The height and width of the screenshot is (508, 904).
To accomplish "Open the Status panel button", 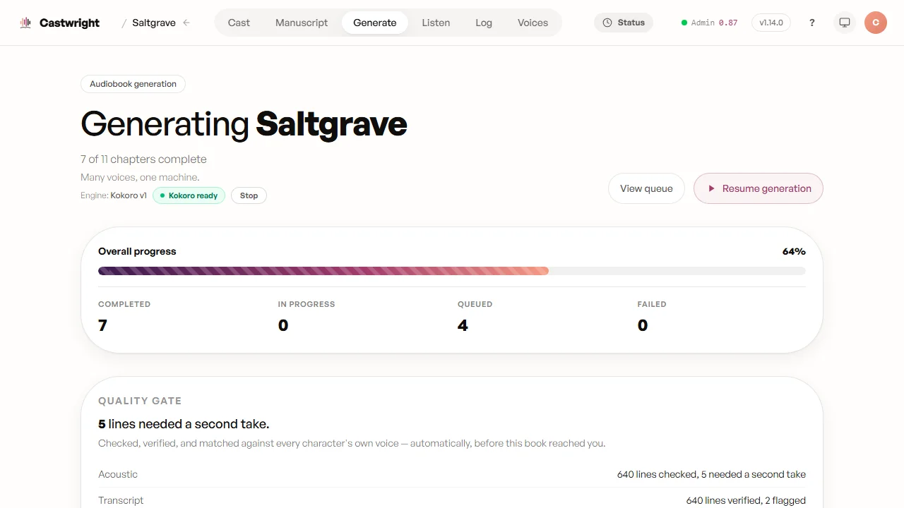I will pos(624,23).
